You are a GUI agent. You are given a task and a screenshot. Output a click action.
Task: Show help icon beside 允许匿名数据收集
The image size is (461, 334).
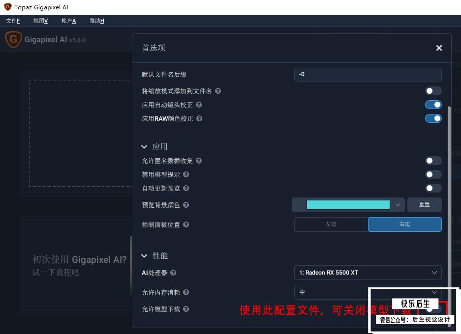pyautogui.click(x=199, y=161)
